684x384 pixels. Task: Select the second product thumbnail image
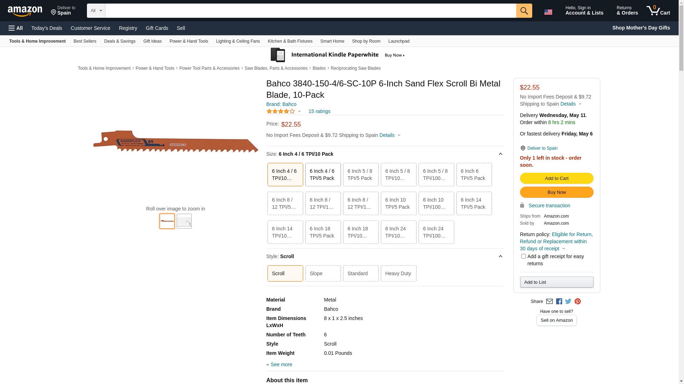(184, 221)
